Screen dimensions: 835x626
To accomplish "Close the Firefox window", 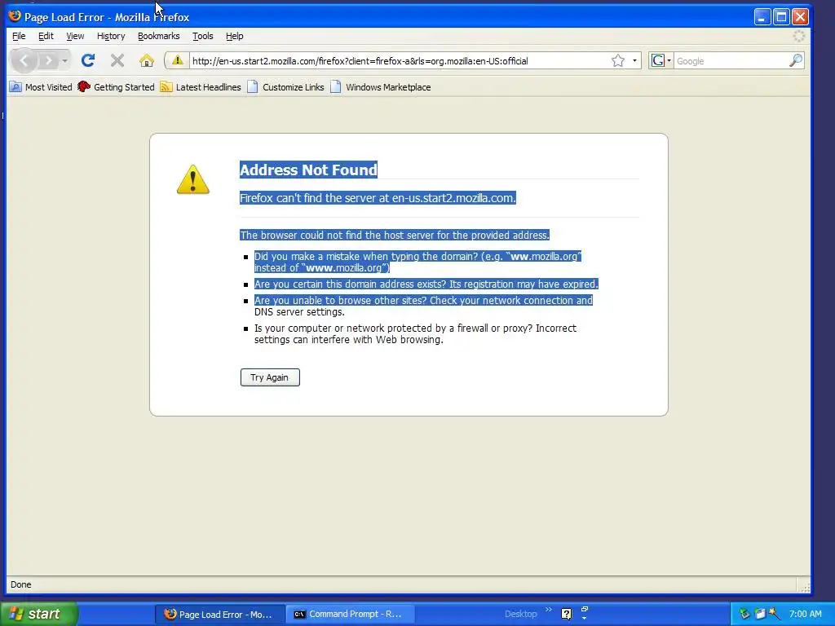I will pos(800,16).
